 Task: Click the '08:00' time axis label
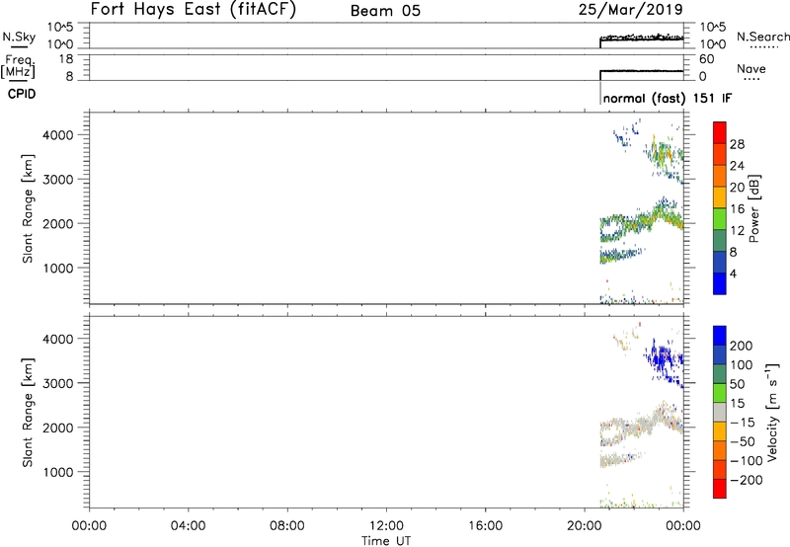click(x=287, y=526)
